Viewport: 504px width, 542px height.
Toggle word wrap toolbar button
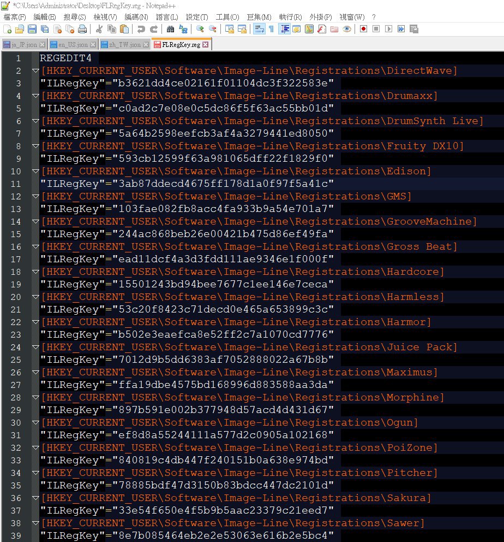click(x=259, y=29)
